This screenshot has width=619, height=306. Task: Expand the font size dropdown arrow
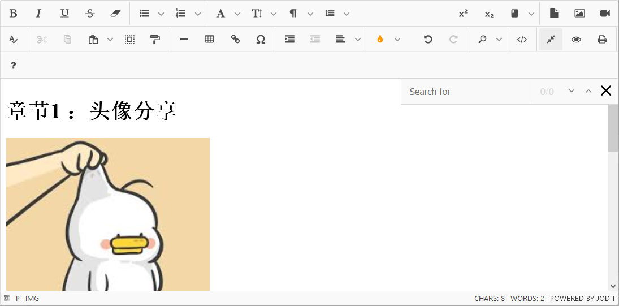point(274,14)
